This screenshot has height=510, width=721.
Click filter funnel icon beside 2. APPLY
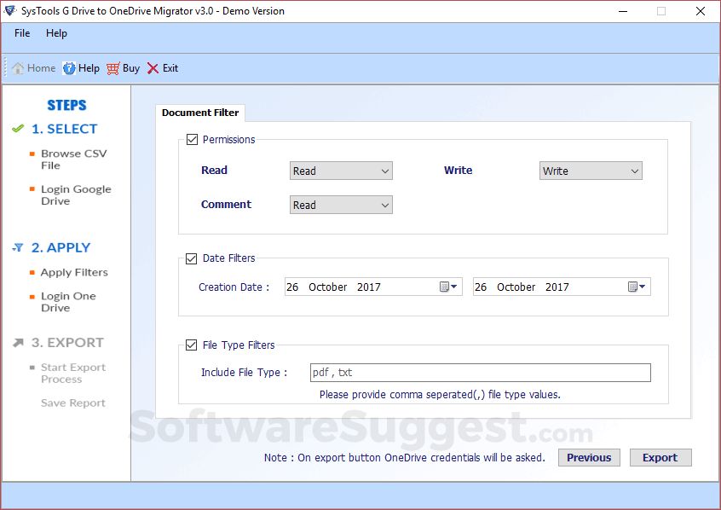coord(18,247)
